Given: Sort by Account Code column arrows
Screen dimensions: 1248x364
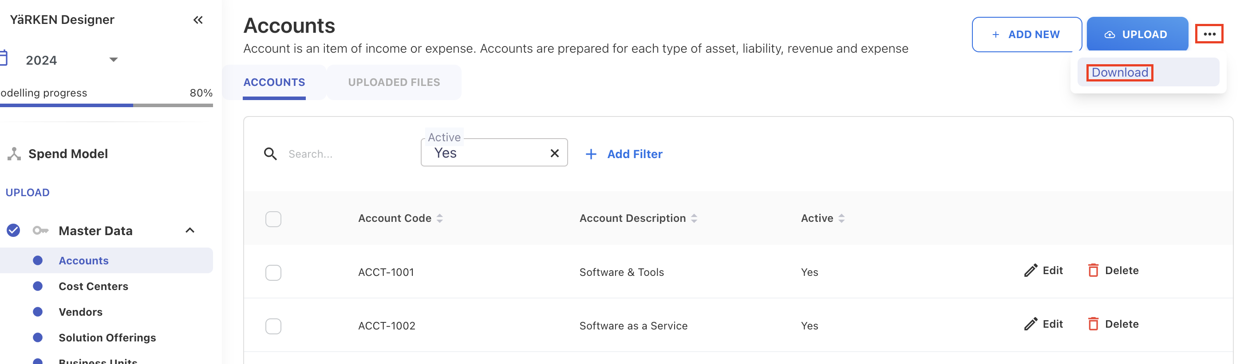Looking at the screenshot, I should (x=439, y=218).
